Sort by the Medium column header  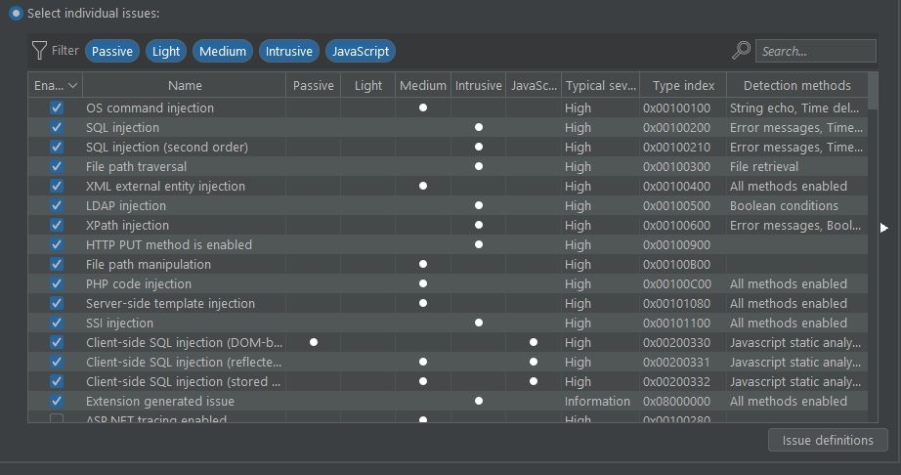click(423, 86)
